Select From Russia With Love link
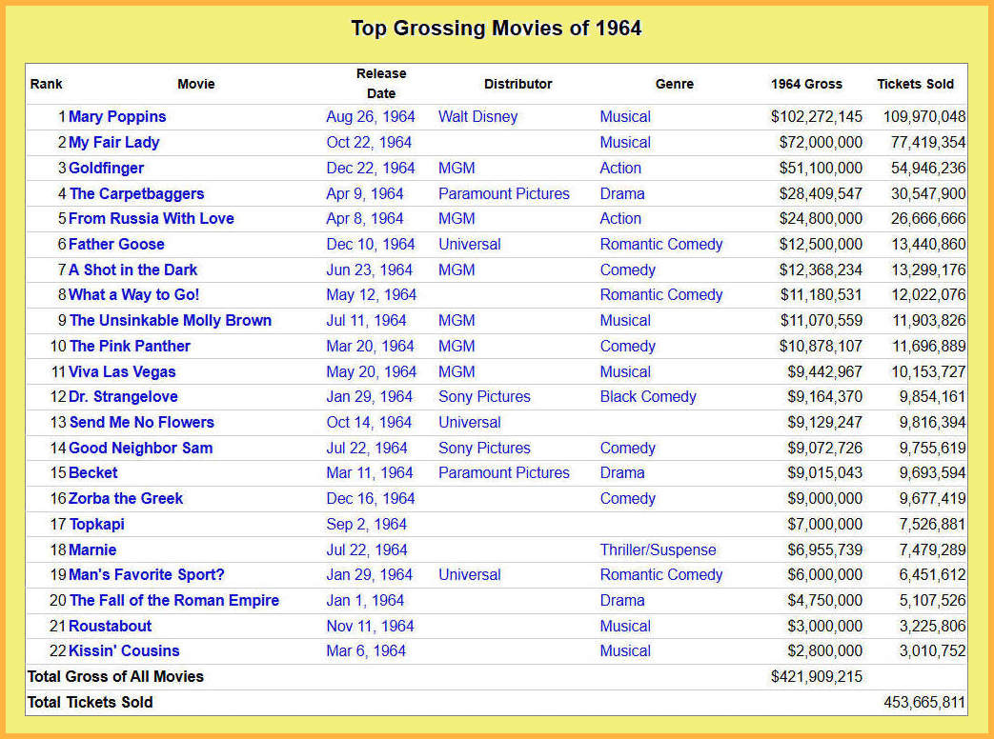 [x=152, y=218]
